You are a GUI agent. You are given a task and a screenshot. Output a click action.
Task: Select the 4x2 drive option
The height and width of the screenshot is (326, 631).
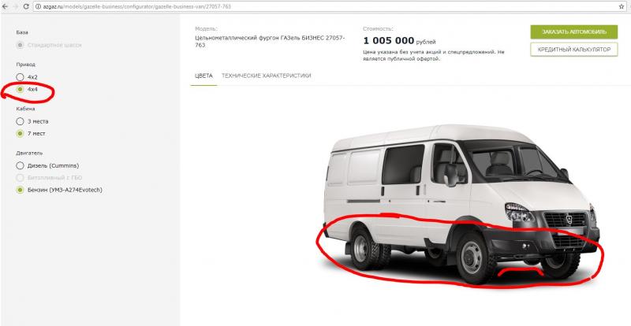coord(27,77)
